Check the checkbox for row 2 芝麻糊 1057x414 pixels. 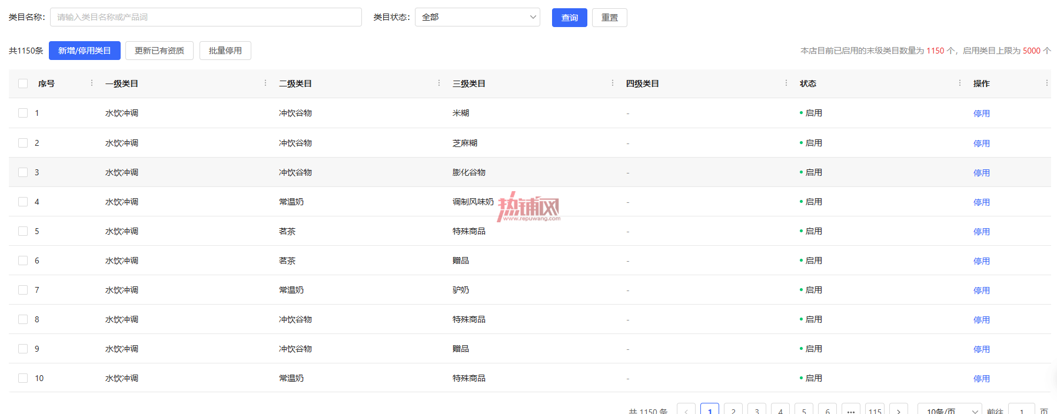point(23,143)
